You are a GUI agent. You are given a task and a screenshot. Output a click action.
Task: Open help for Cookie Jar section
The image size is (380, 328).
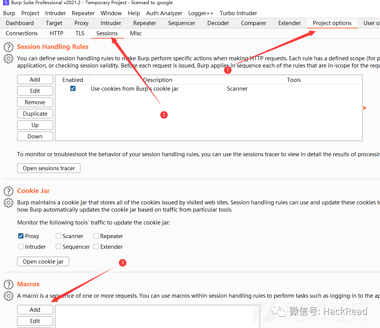click(x=8, y=191)
